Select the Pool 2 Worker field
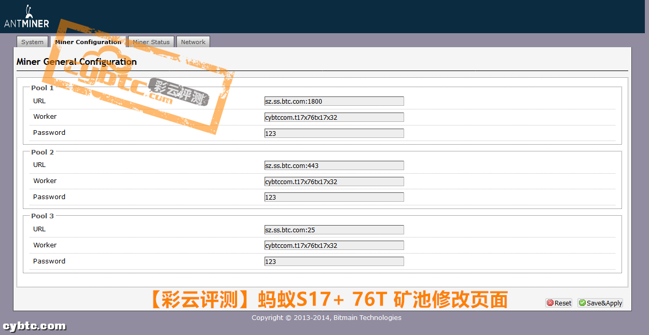The height and width of the screenshot is (335, 649). tap(334, 181)
